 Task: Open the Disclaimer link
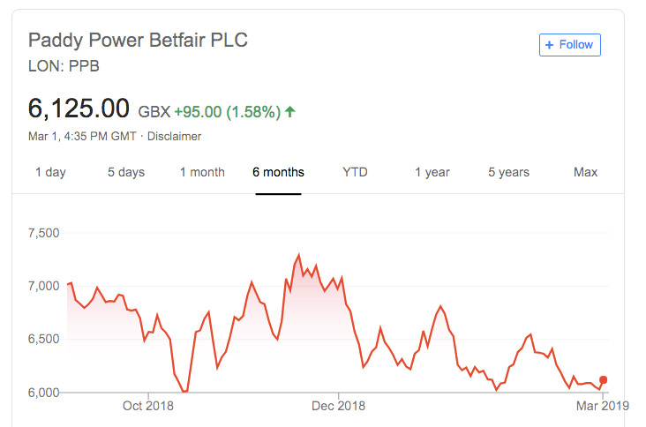tap(174, 136)
